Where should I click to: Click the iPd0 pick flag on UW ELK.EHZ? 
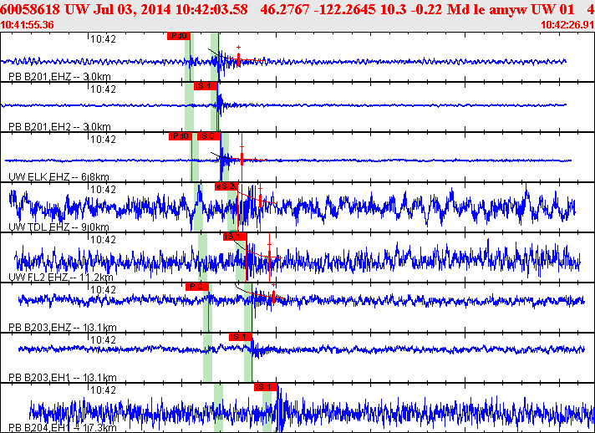tap(180, 136)
